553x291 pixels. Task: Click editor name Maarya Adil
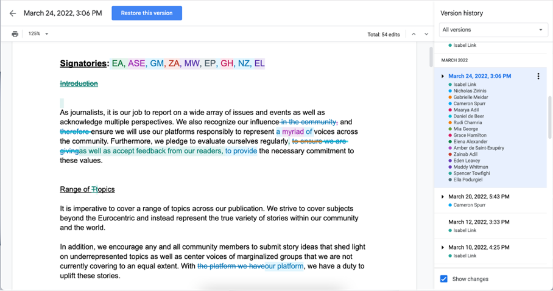pos(467,110)
